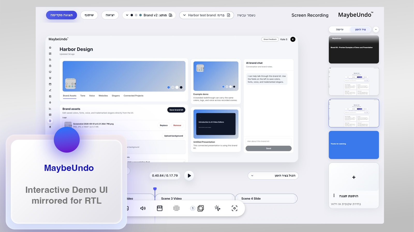Screen dimensions: 414x232
Task: Pick the blue color dot in the large banner
Action: pyautogui.click(x=169, y=87)
